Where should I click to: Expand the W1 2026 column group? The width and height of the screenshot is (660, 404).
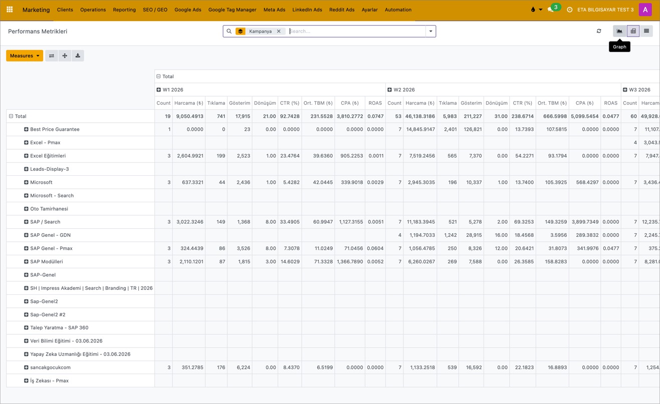click(170, 90)
